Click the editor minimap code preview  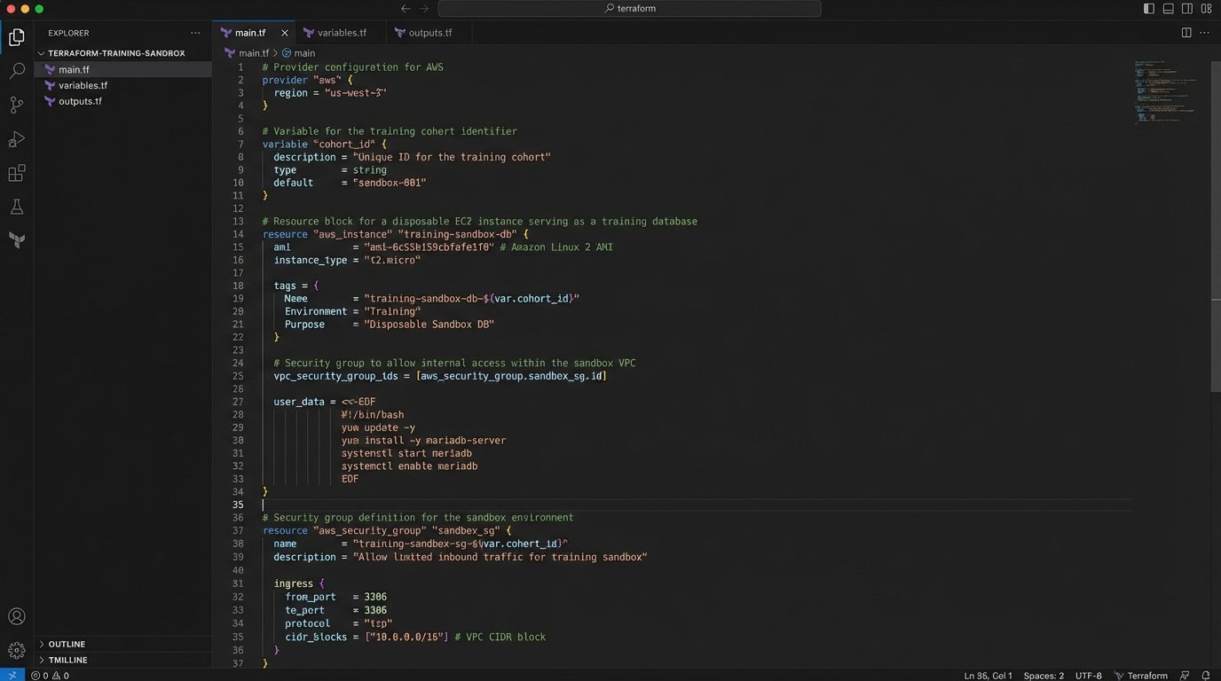click(x=1164, y=91)
